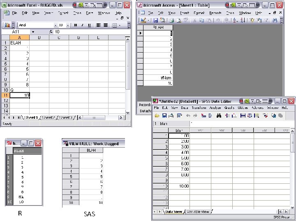
Task: Center cell text in Excel
Action: pos(106,25)
